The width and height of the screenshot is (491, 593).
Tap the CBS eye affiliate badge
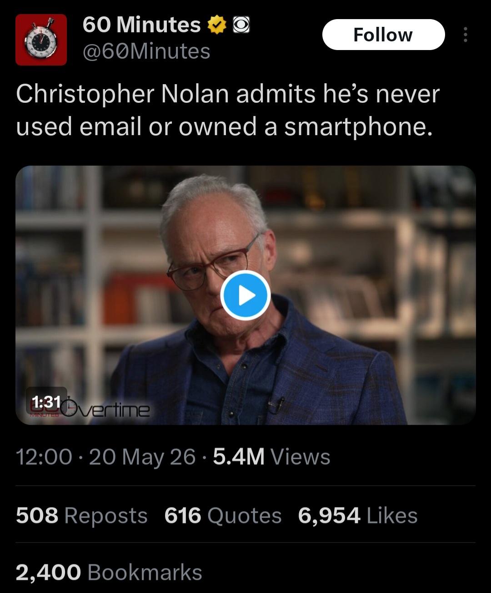(x=241, y=25)
